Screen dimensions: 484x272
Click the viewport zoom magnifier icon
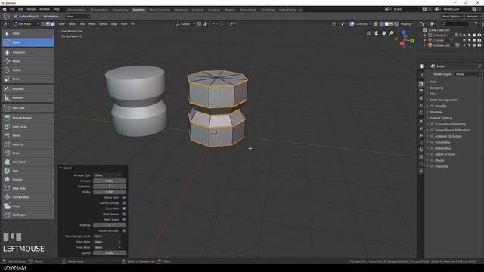coord(392,33)
